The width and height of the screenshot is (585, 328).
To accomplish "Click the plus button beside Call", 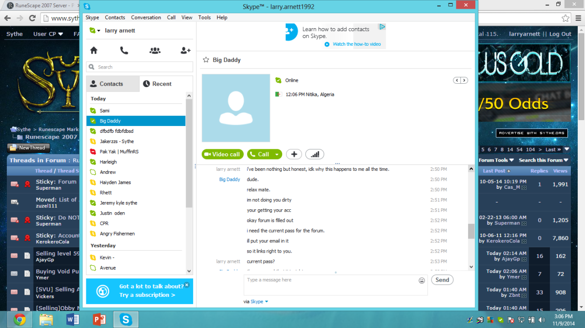I will 293,154.
